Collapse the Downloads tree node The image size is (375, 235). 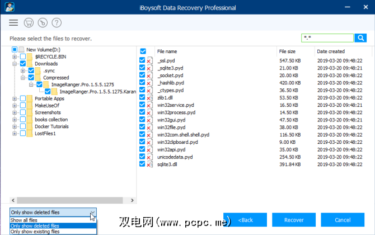point(15,64)
